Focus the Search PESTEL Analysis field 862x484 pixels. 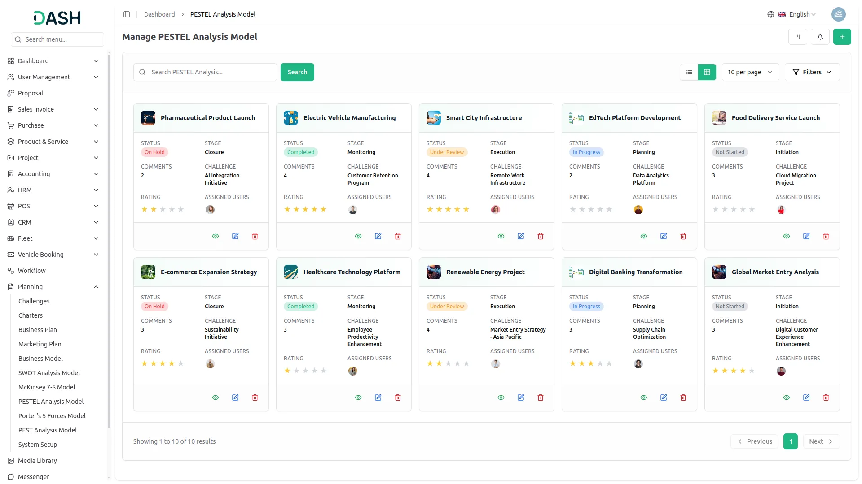coord(205,72)
